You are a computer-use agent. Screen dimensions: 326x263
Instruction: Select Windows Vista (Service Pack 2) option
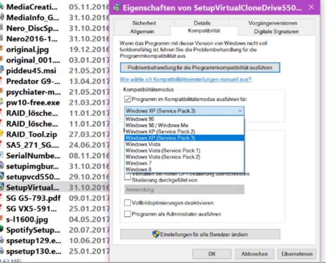184,157
